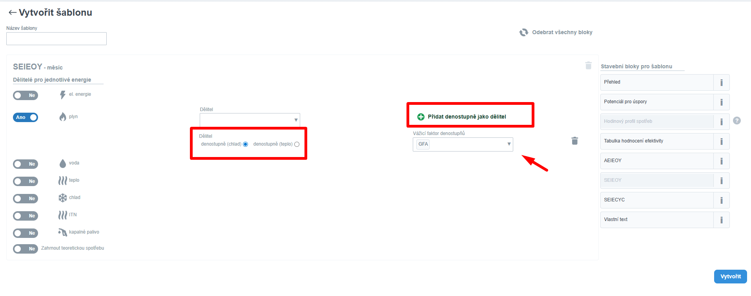
Task: Open info for the Přehled block
Action: pos(721,82)
